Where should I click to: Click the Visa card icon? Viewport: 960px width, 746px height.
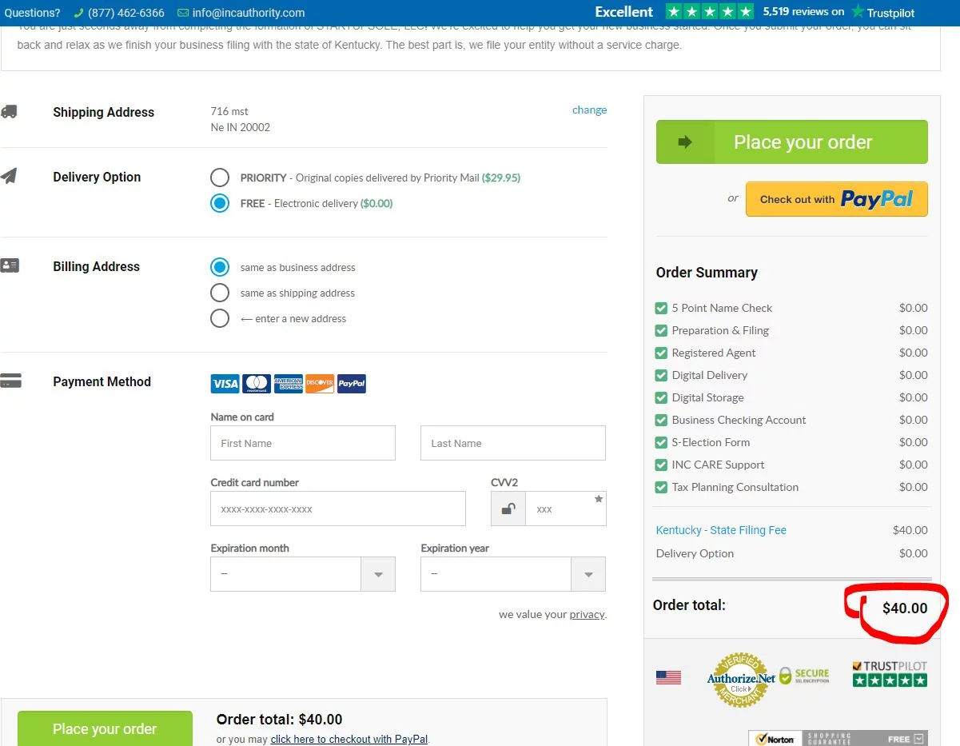pyautogui.click(x=225, y=384)
